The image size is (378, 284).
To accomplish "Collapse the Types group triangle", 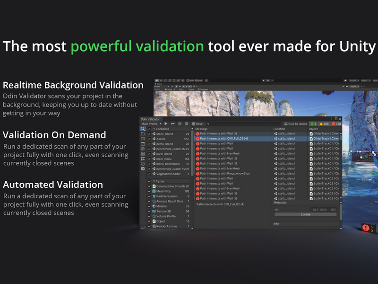I will [x=154, y=181].
